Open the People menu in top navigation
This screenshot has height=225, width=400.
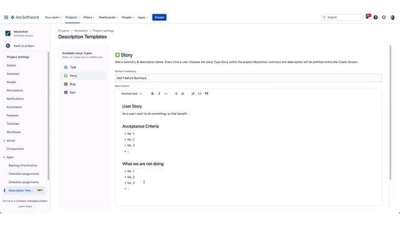[127, 17]
